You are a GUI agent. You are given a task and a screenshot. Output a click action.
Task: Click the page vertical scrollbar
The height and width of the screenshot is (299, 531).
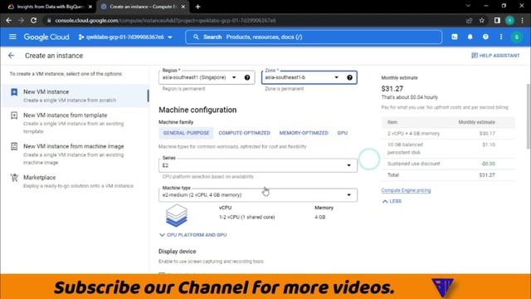pyautogui.click(x=529, y=116)
